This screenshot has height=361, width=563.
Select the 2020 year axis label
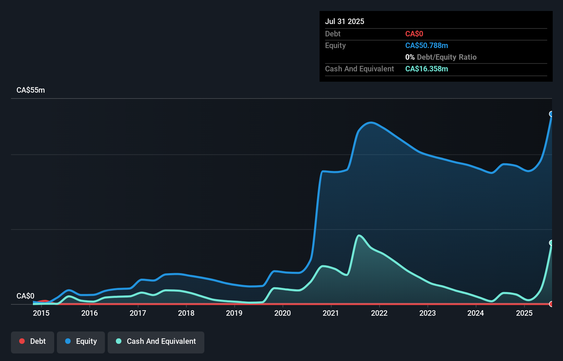coord(282,313)
